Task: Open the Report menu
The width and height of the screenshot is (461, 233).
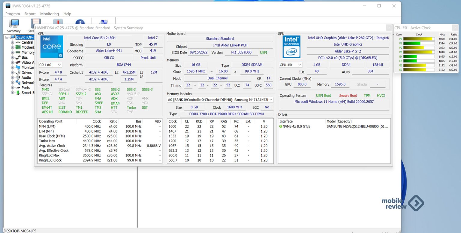Action: (30, 14)
